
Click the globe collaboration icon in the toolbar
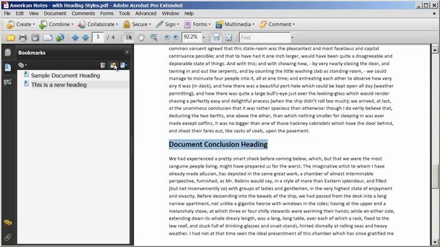(x=60, y=38)
